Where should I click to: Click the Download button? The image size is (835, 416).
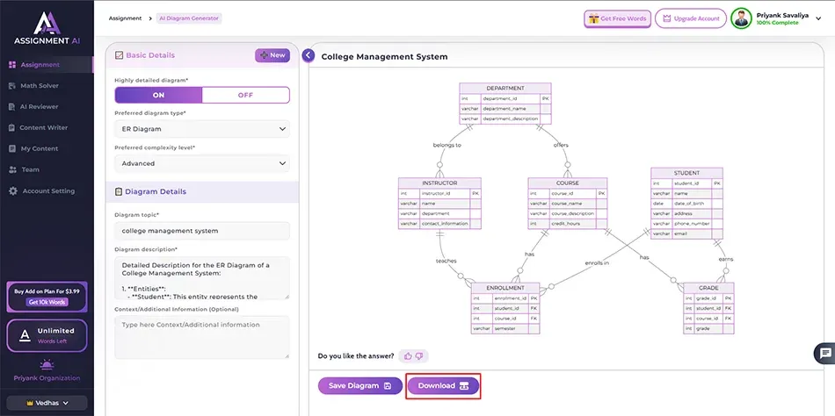443,386
